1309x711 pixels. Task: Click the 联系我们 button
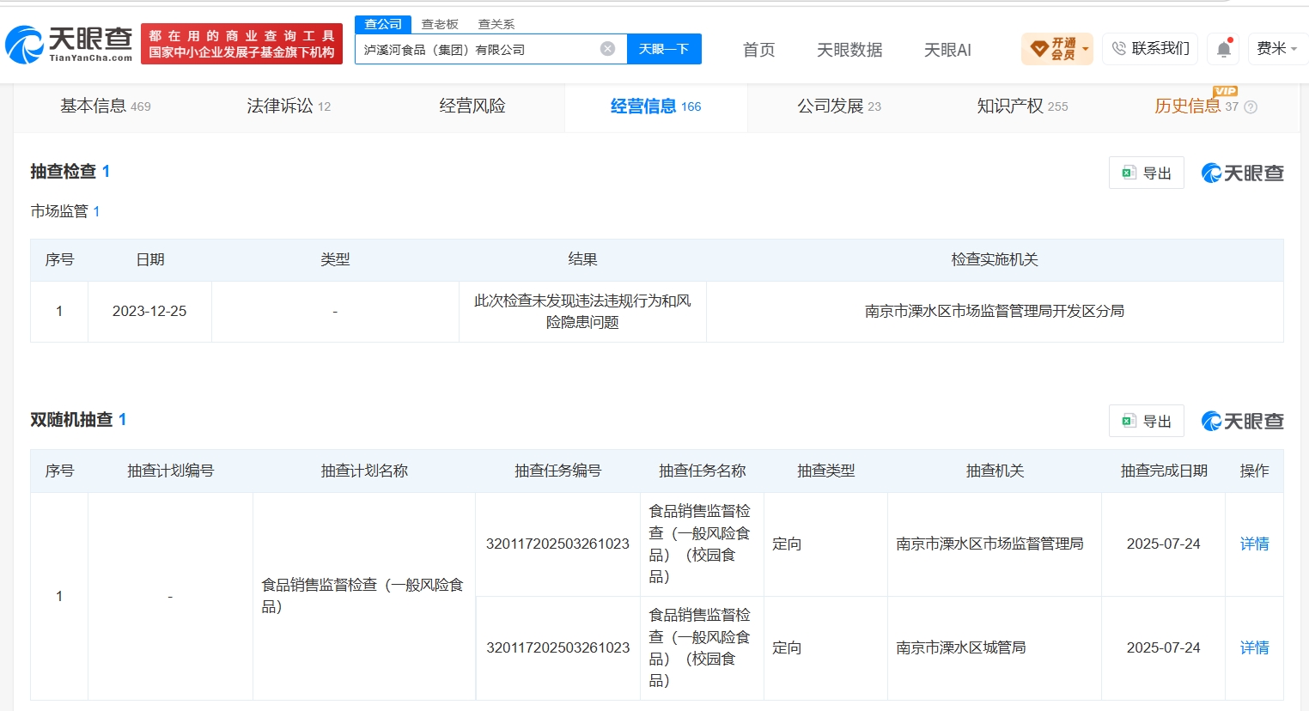click(x=1150, y=49)
